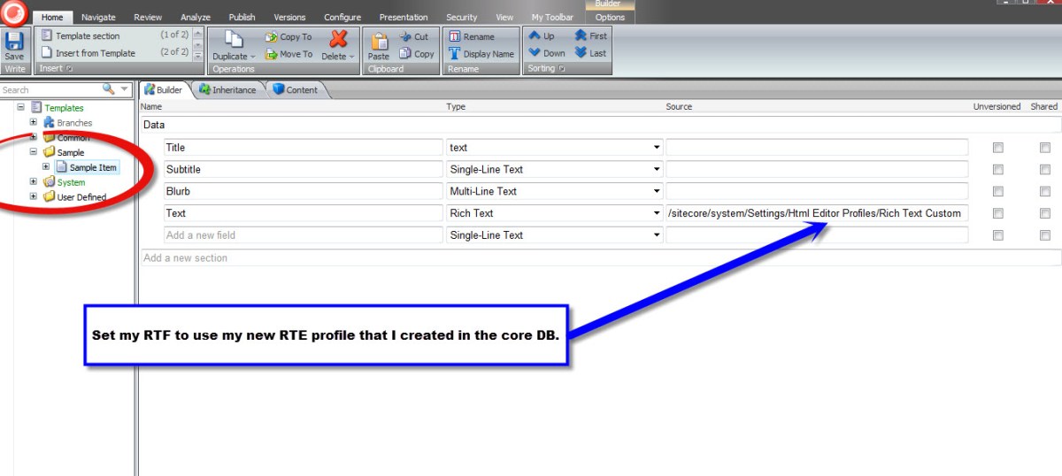Click the red Delete icon
Image resolution: width=1062 pixels, height=476 pixels.
(337, 41)
